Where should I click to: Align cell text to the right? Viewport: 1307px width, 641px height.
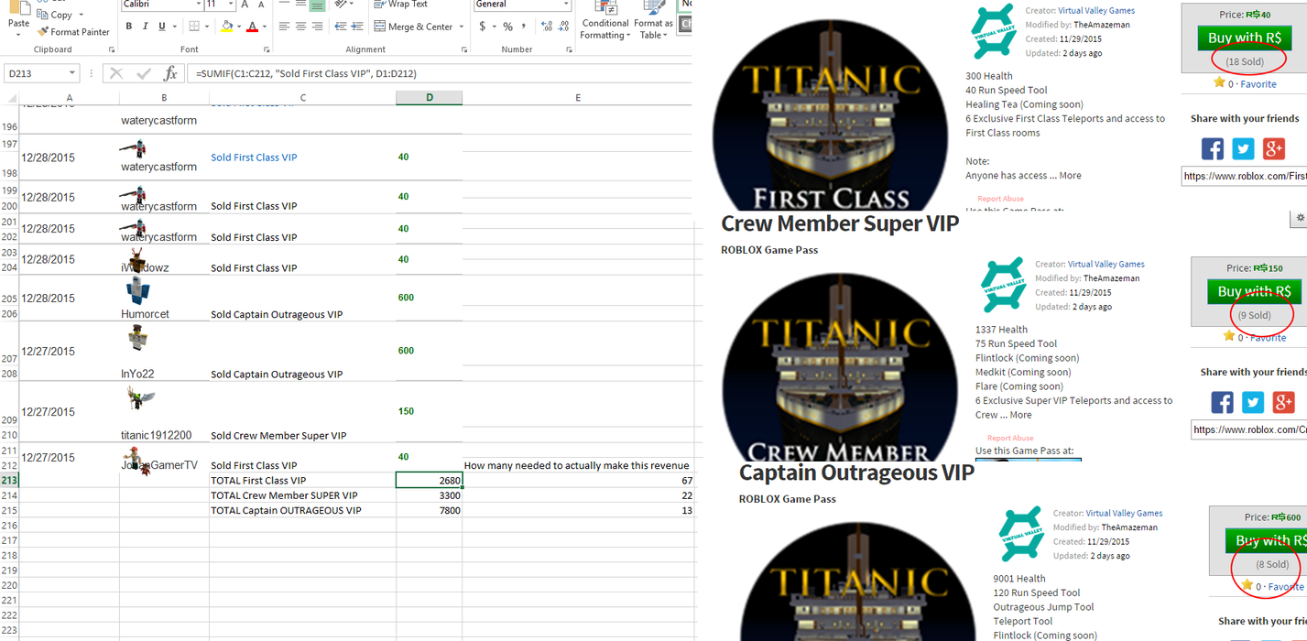click(x=317, y=27)
